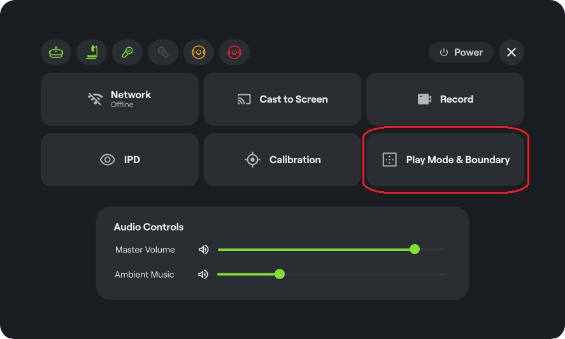This screenshot has width=565, height=339.
Task: Select the greyed-out inactive controller icon
Action: pyautogui.click(x=163, y=52)
